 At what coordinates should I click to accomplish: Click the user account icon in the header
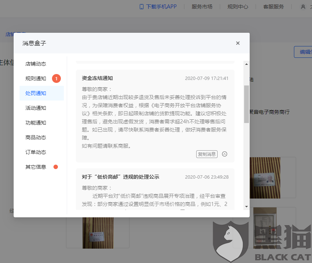coord(303,7)
